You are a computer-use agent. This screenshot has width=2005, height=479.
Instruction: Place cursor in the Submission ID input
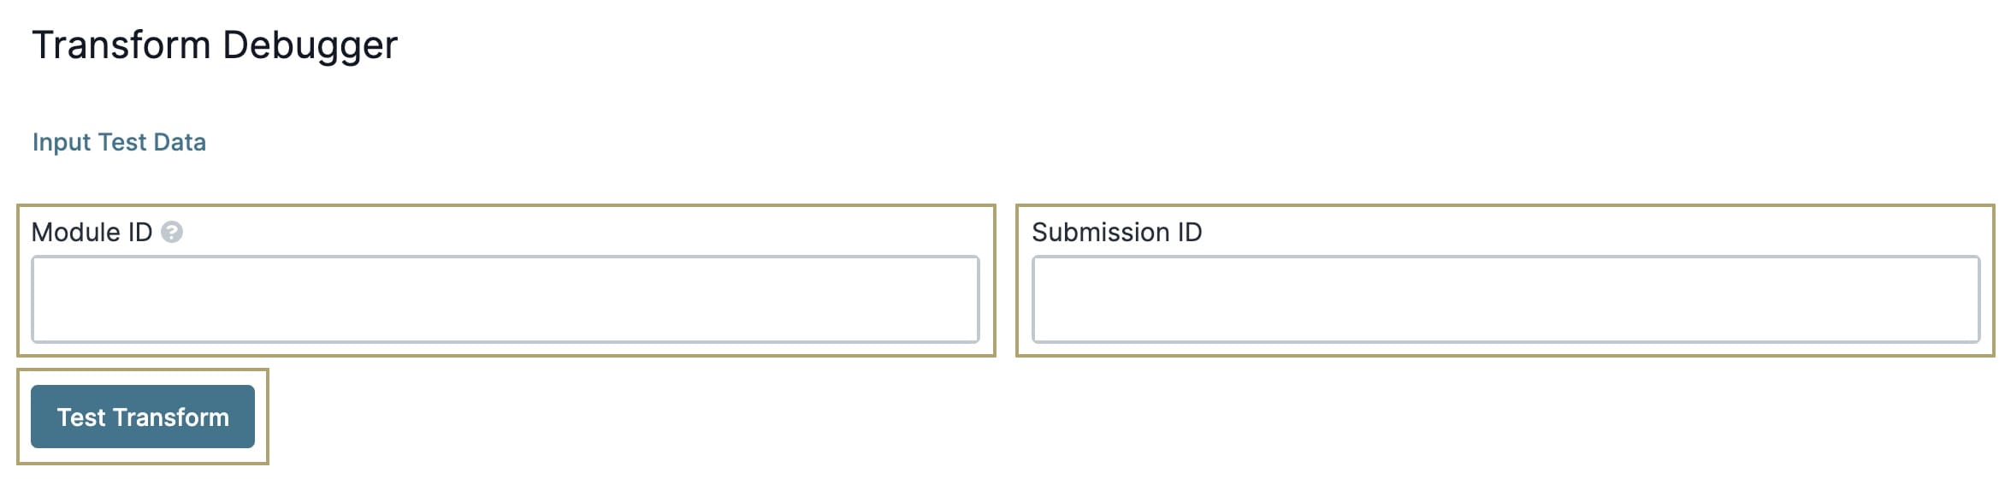coord(1506,299)
